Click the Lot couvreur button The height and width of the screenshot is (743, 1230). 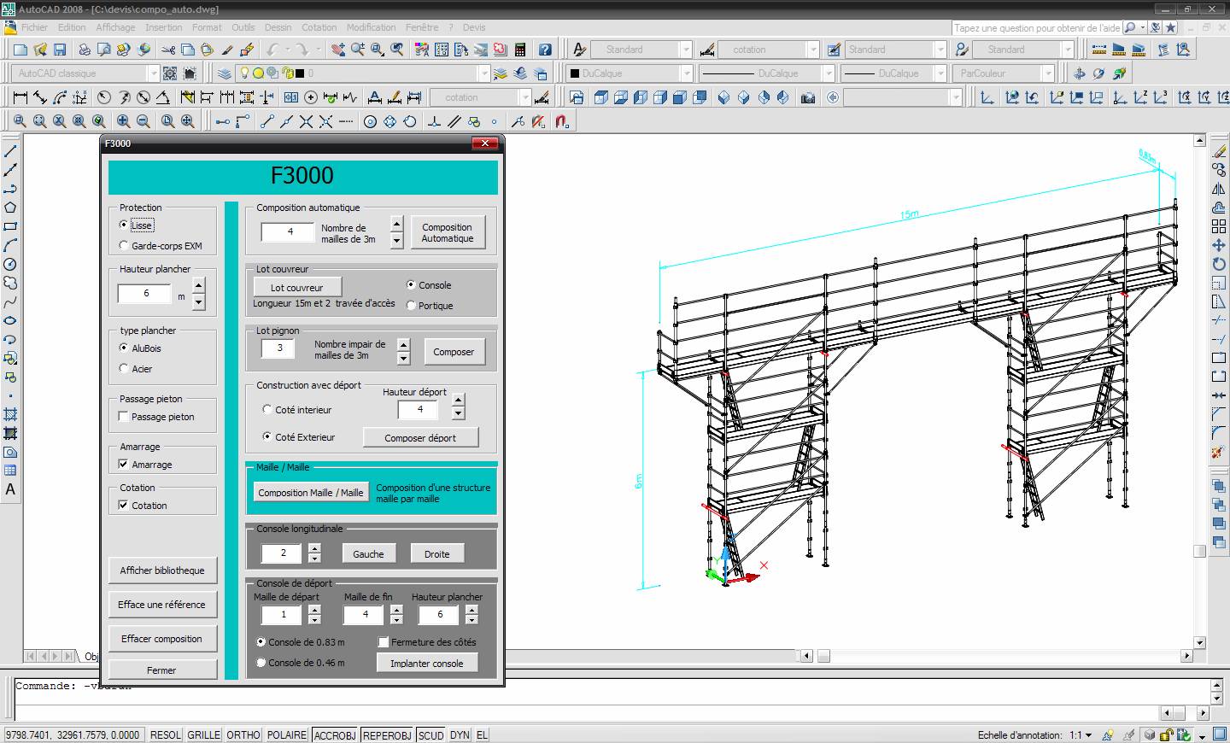point(296,287)
